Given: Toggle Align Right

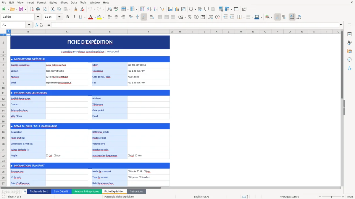Looking at the screenshot, I should pyautogui.click(x=123, y=17).
